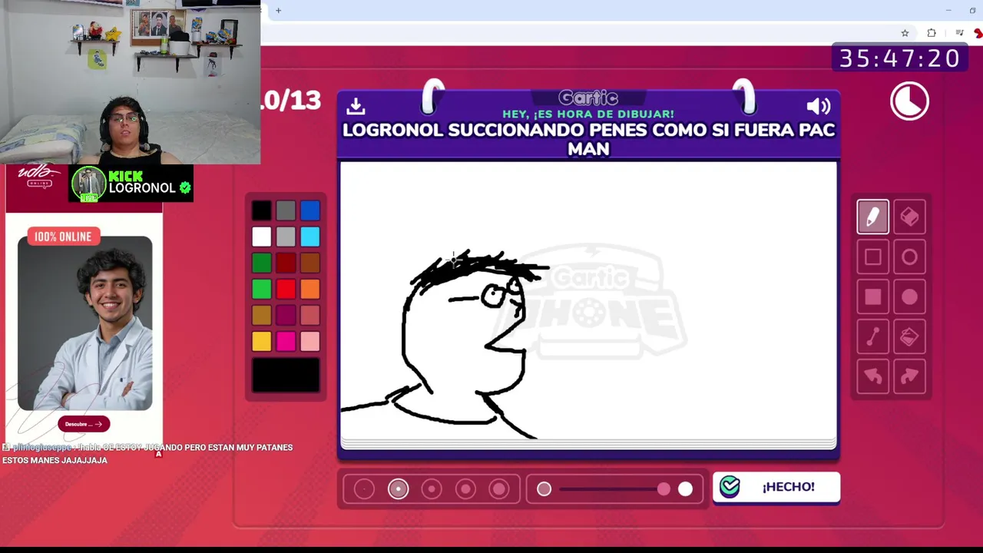
Task: Open the browser extensions puzzle icon
Action: point(932,33)
